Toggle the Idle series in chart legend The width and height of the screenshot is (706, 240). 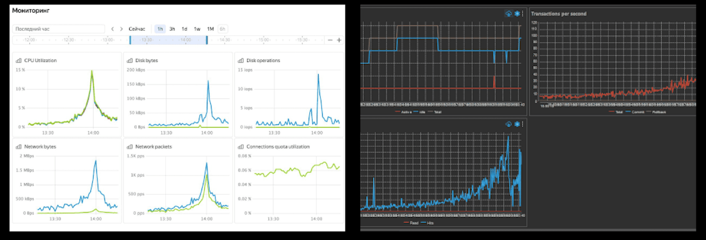421,111
